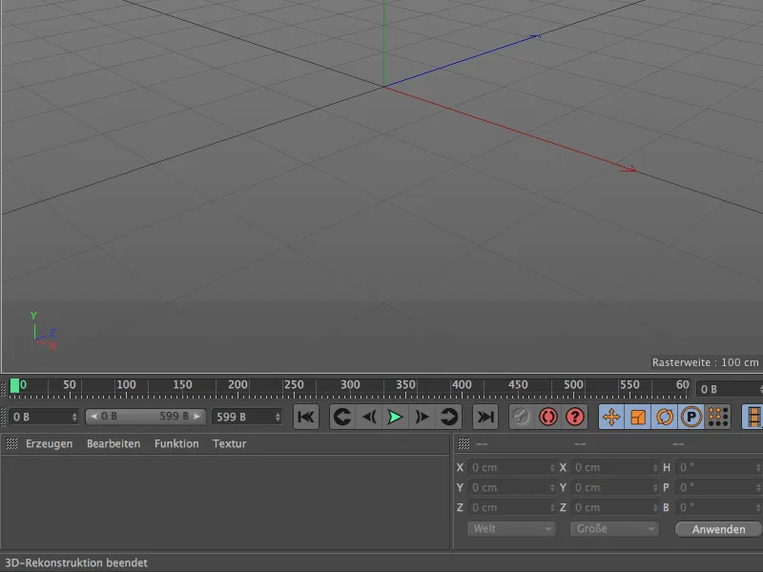Open the Größe dropdown in the coordinates panel
This screenshot has width=763, height=572.
tap(613, 529)
